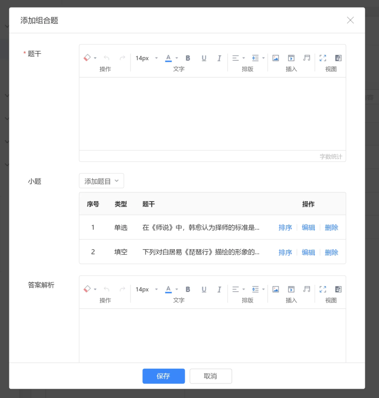The width and height of the screenshot is (379, 398).
Task: Save the composite question with 保存
Action: pos(164,376)
